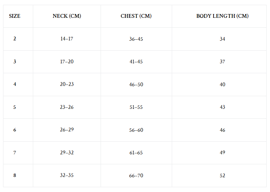The width and height of the screenshot is (270, 192).
Task: Click the CHEST (CM) column header
Action: tap(136, 16)
